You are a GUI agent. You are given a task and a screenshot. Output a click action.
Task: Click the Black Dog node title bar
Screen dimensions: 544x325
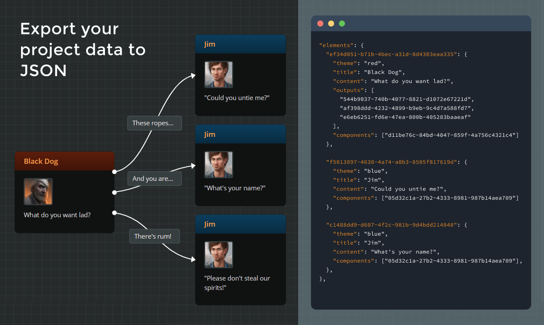click(65, 161)
